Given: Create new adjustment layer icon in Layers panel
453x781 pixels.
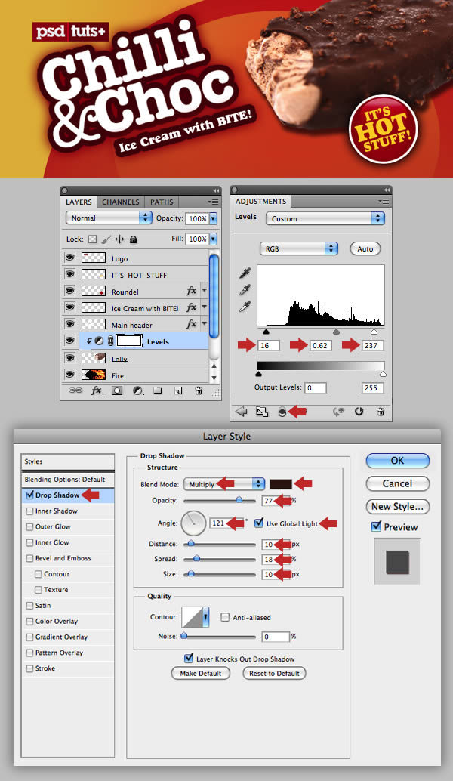Looking at the screenshot, I should pyautogui.click(x=138, y=390).
